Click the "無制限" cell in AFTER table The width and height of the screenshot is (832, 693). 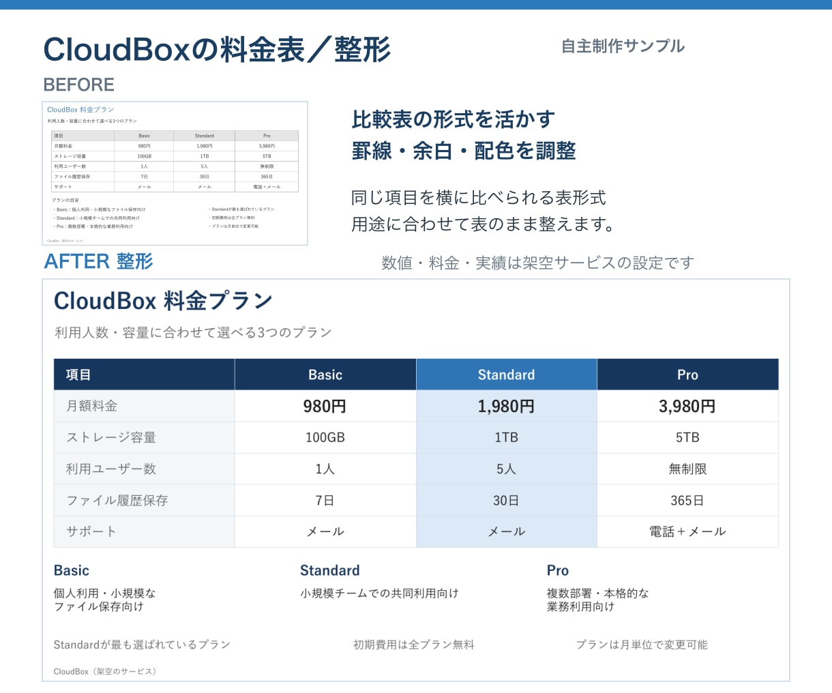pos(687,469)
